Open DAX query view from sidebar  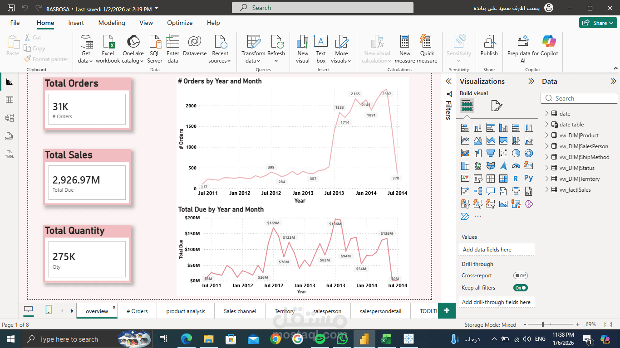pos(8,136)
